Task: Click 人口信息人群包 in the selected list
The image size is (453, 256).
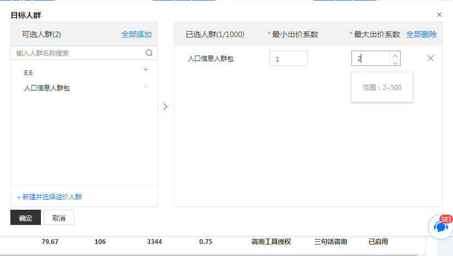Action: tap(211, 58)
